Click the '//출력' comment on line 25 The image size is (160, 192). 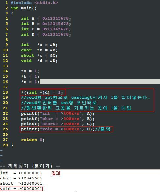[x=103, y=129]
